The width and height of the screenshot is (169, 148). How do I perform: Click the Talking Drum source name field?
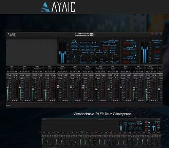click(x=100, y=68)
